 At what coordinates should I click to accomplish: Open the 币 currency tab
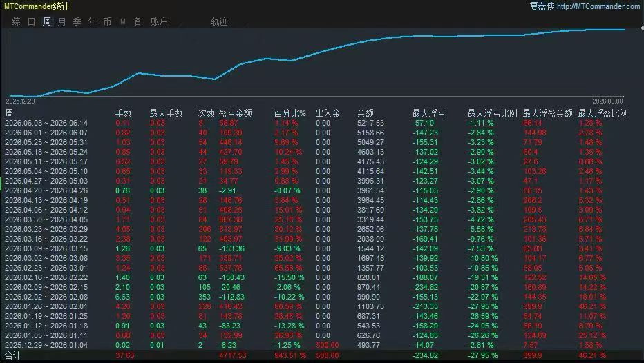[x=108, y=21]
